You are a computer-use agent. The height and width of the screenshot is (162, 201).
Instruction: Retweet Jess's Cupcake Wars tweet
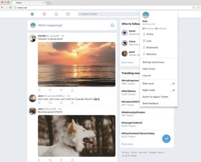(50, 103)
